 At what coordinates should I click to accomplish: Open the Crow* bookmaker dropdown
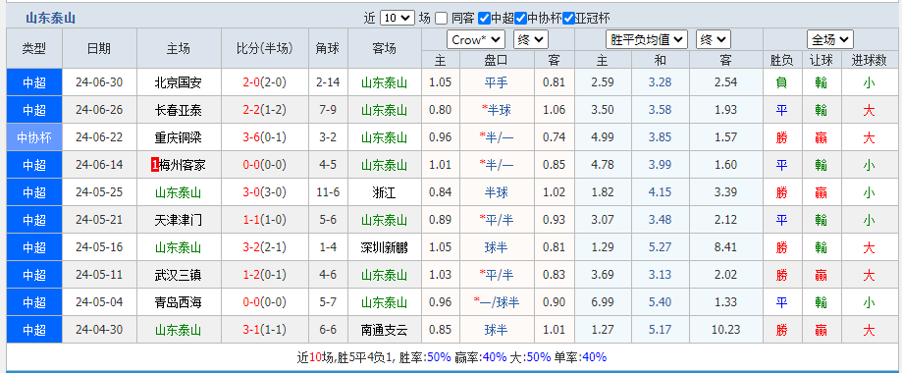click(x=476, y=39)
